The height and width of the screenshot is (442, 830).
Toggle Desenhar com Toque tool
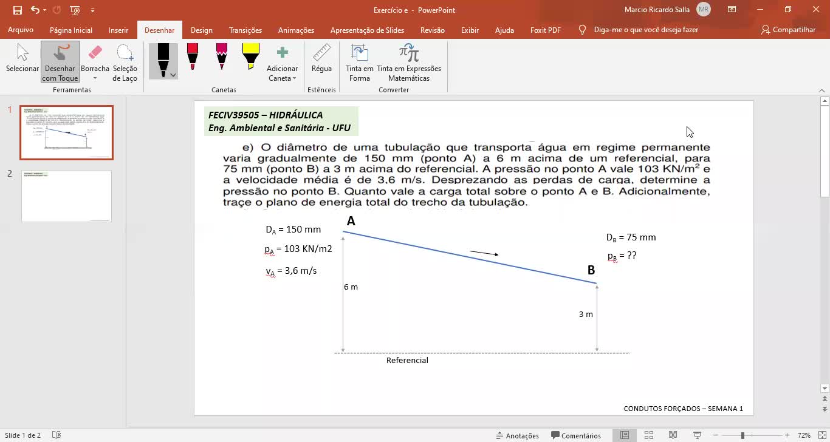tap(60, 61)
